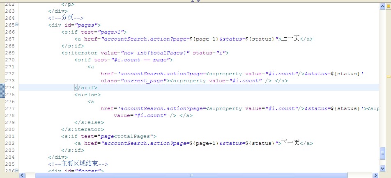The width and height of the screenshot is (391, 178).
Task: Click status="i" attribute on line 269
Action: tap(209, 53)
